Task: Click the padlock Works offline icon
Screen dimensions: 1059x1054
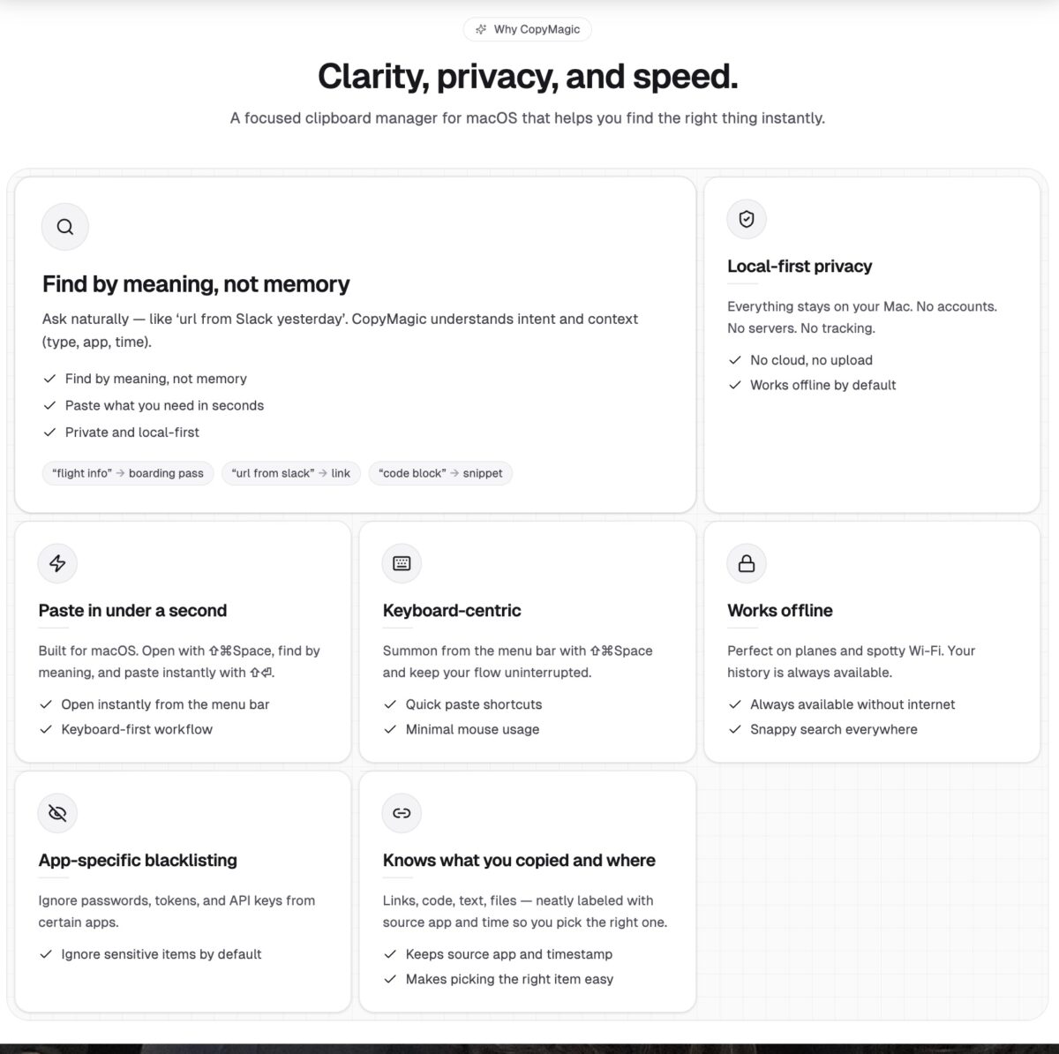Action: [747, 563]
